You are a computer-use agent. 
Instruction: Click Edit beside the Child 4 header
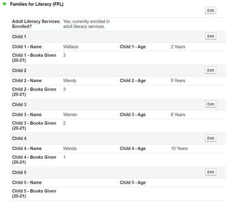[x=211, y=138]
